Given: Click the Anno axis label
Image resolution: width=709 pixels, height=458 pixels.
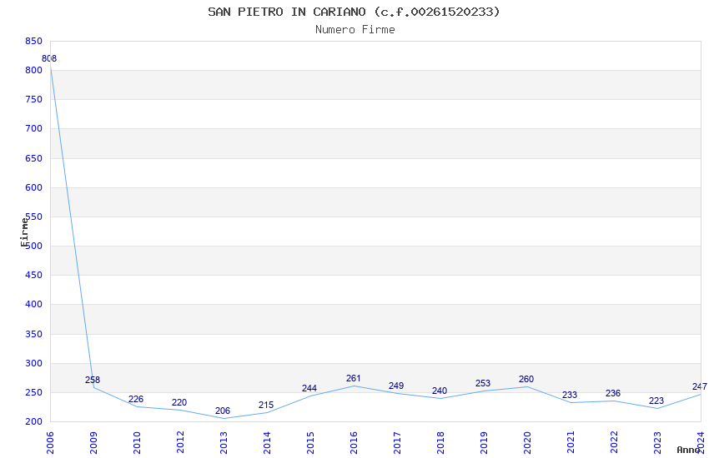Looking at the screenshot, I should [688, 450].
